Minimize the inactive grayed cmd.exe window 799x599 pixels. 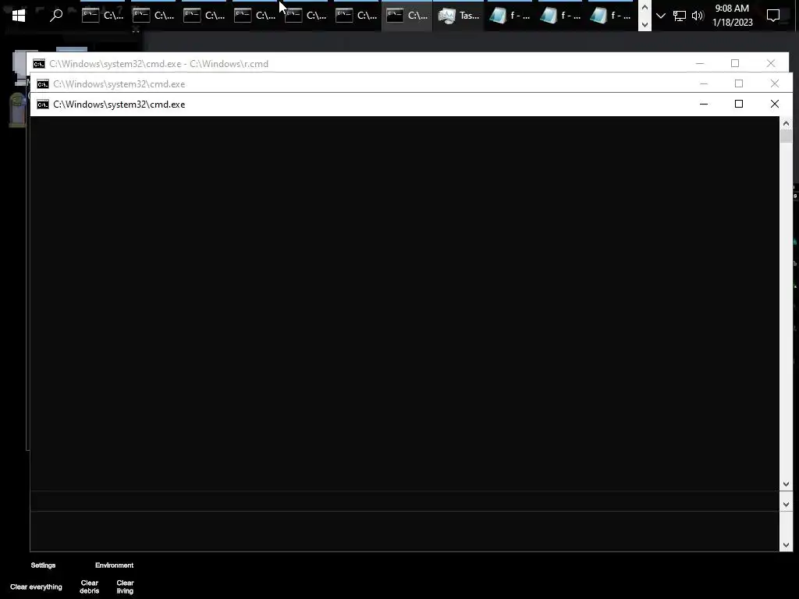coord(704,83)
